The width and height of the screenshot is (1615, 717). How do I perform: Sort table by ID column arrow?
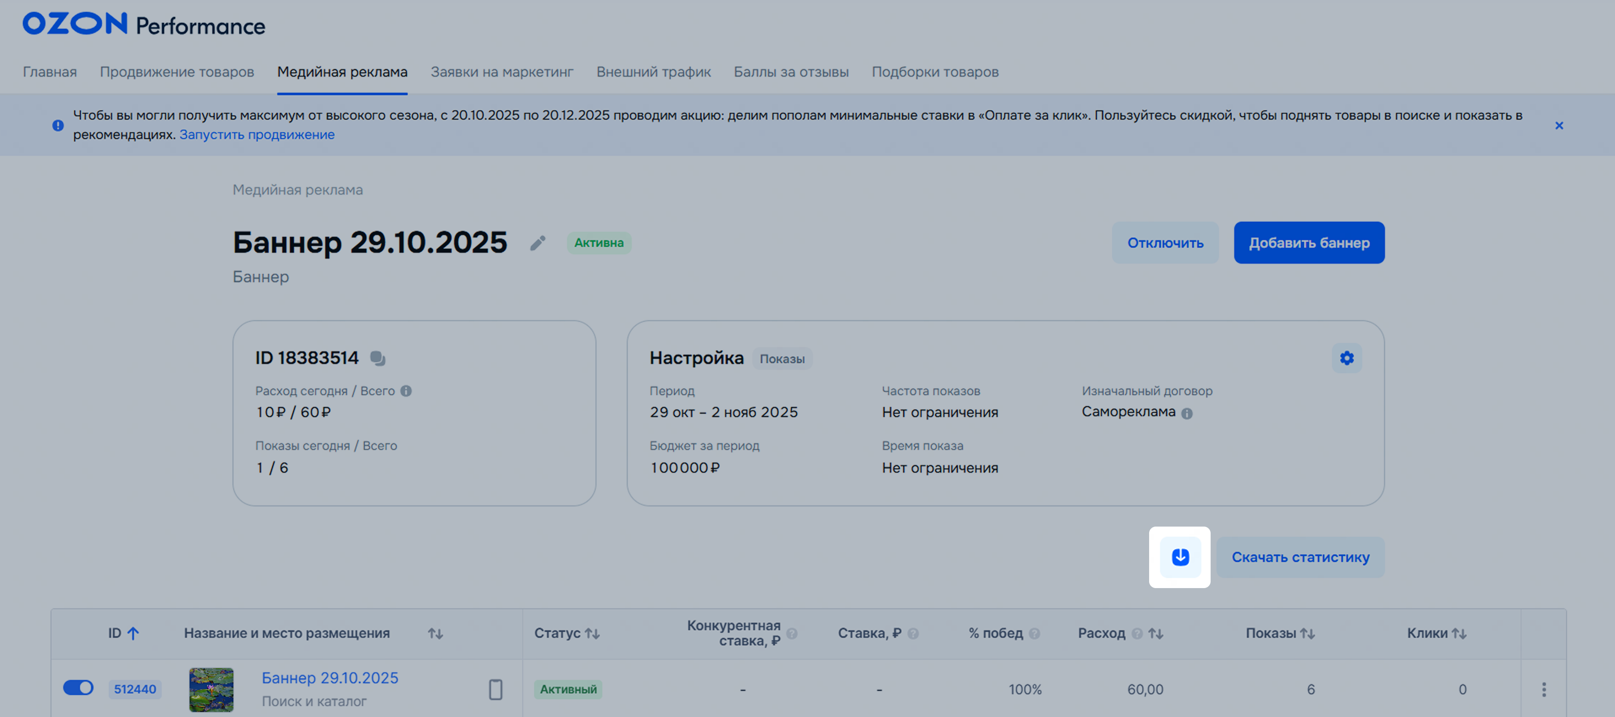[x=133, y=633]
